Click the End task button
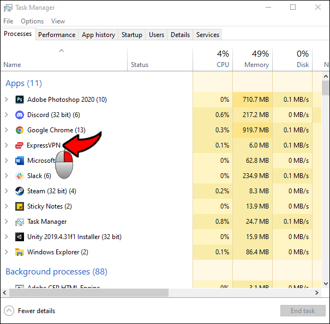Image resolution: width=330 pixels, height=324 pixels. click(x=303, y=310)
